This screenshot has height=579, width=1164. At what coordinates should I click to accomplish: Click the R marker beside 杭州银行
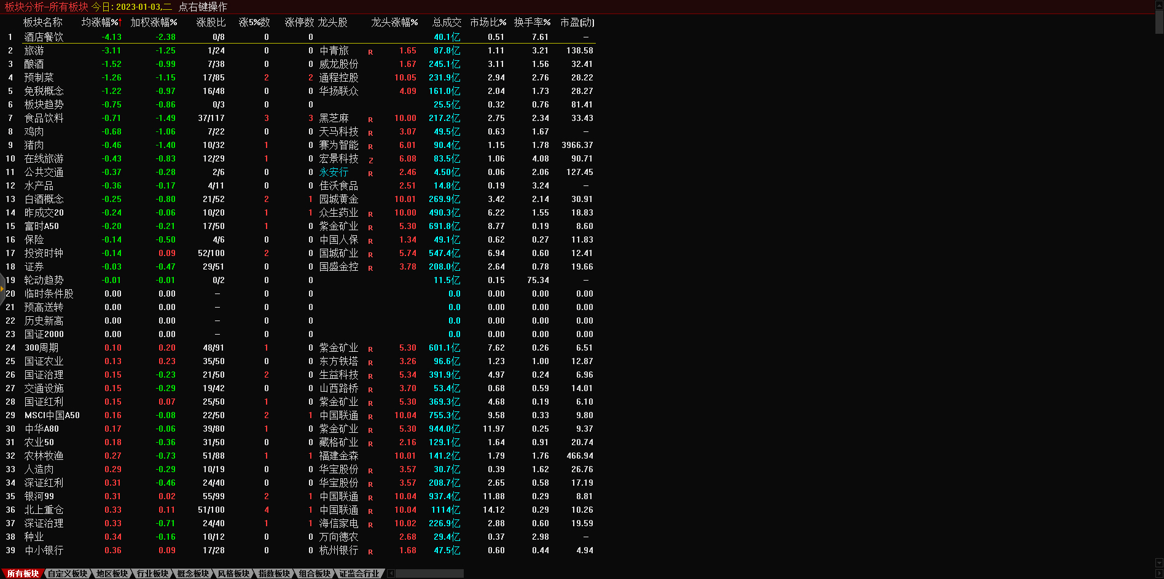coord(370,552)
